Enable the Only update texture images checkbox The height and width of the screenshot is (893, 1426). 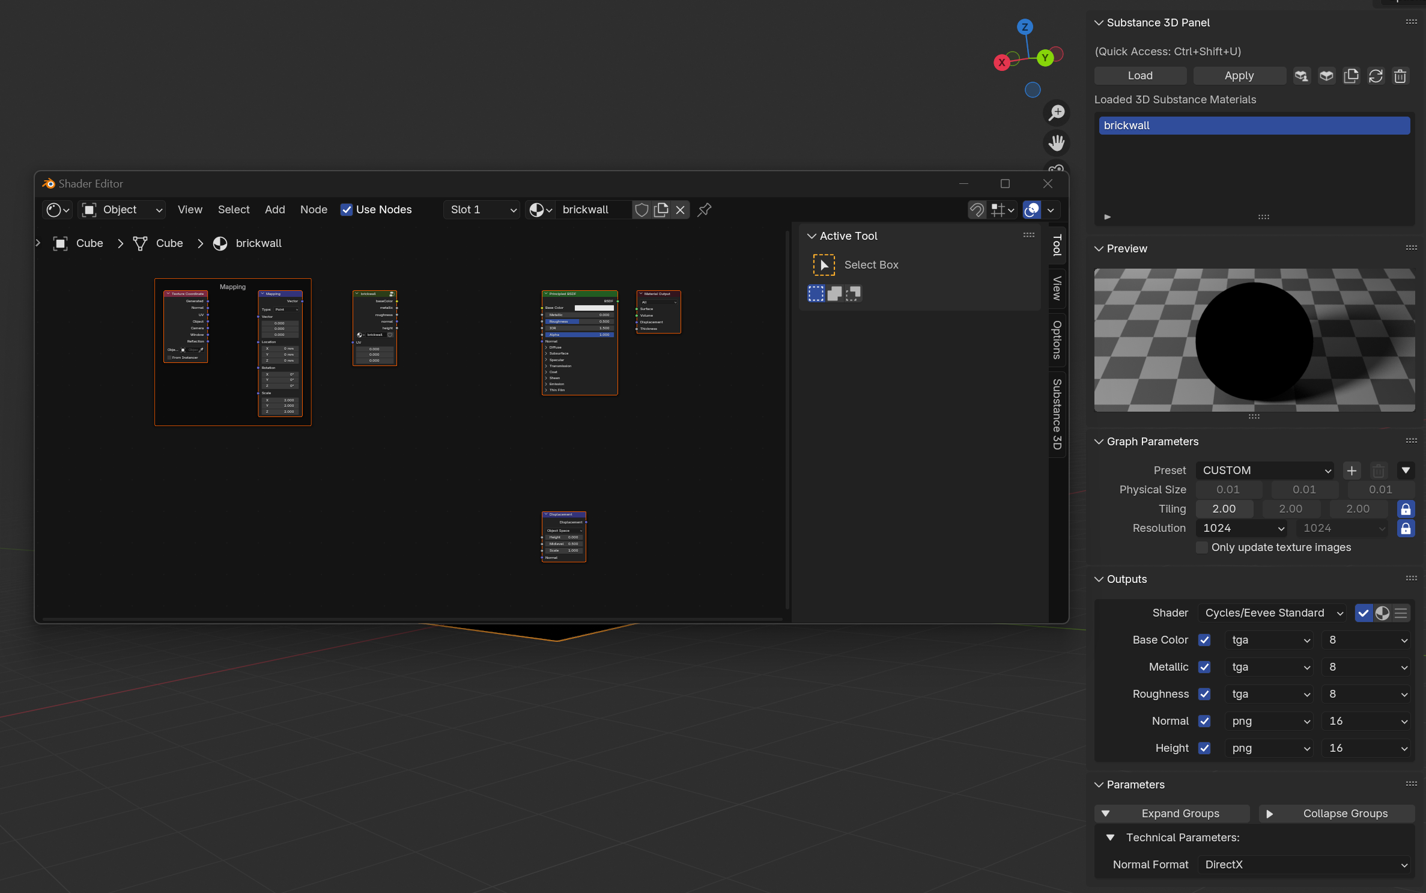1202,547
